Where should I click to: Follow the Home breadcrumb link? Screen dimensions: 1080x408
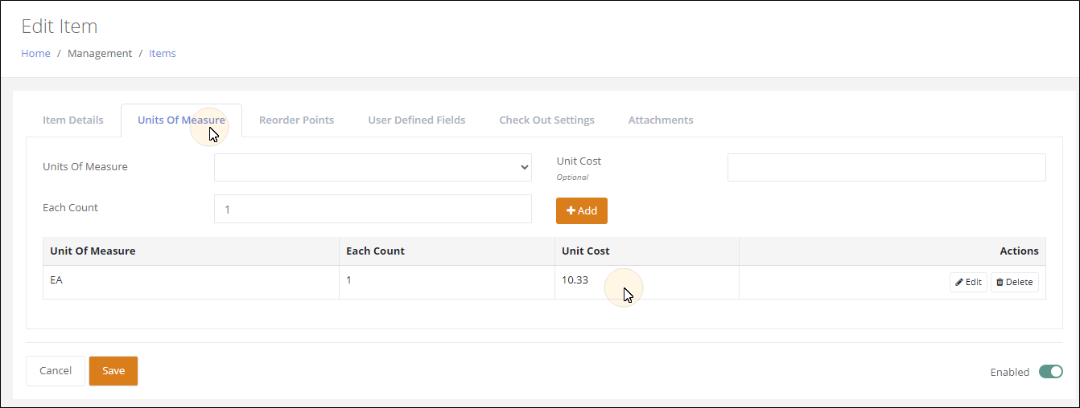pos(35,53)
